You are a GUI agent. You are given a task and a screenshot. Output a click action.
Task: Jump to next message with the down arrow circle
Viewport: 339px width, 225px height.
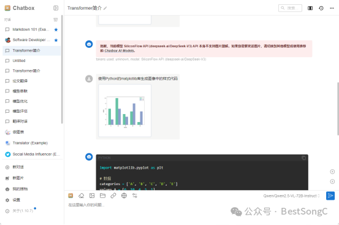click(x=332, y=181)
